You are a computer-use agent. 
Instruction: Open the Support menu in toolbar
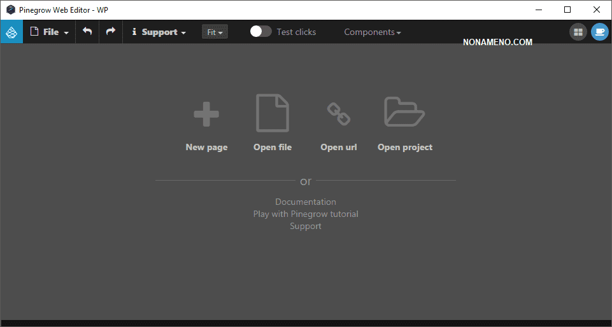pos(159,32)
